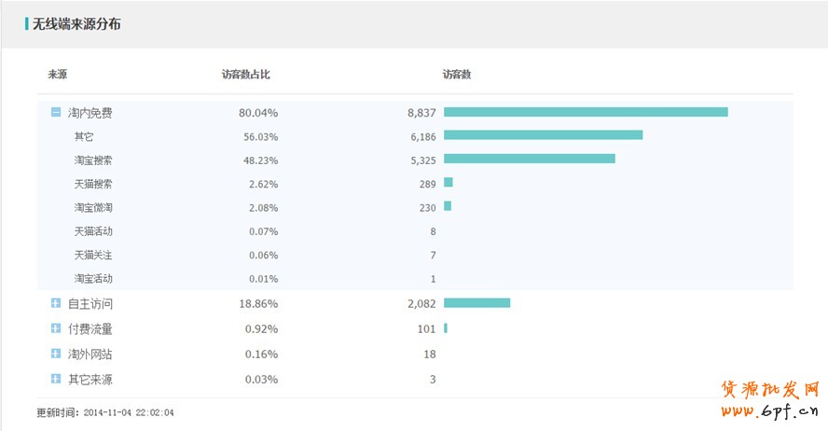This screenshot has width=828, height=431.
Task: Expand the 付费流量 row
Action: click(56, 329)
